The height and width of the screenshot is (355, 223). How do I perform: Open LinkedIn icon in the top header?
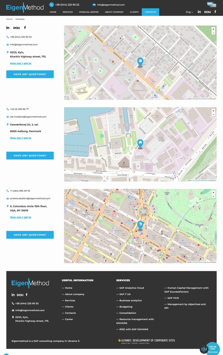199,12
